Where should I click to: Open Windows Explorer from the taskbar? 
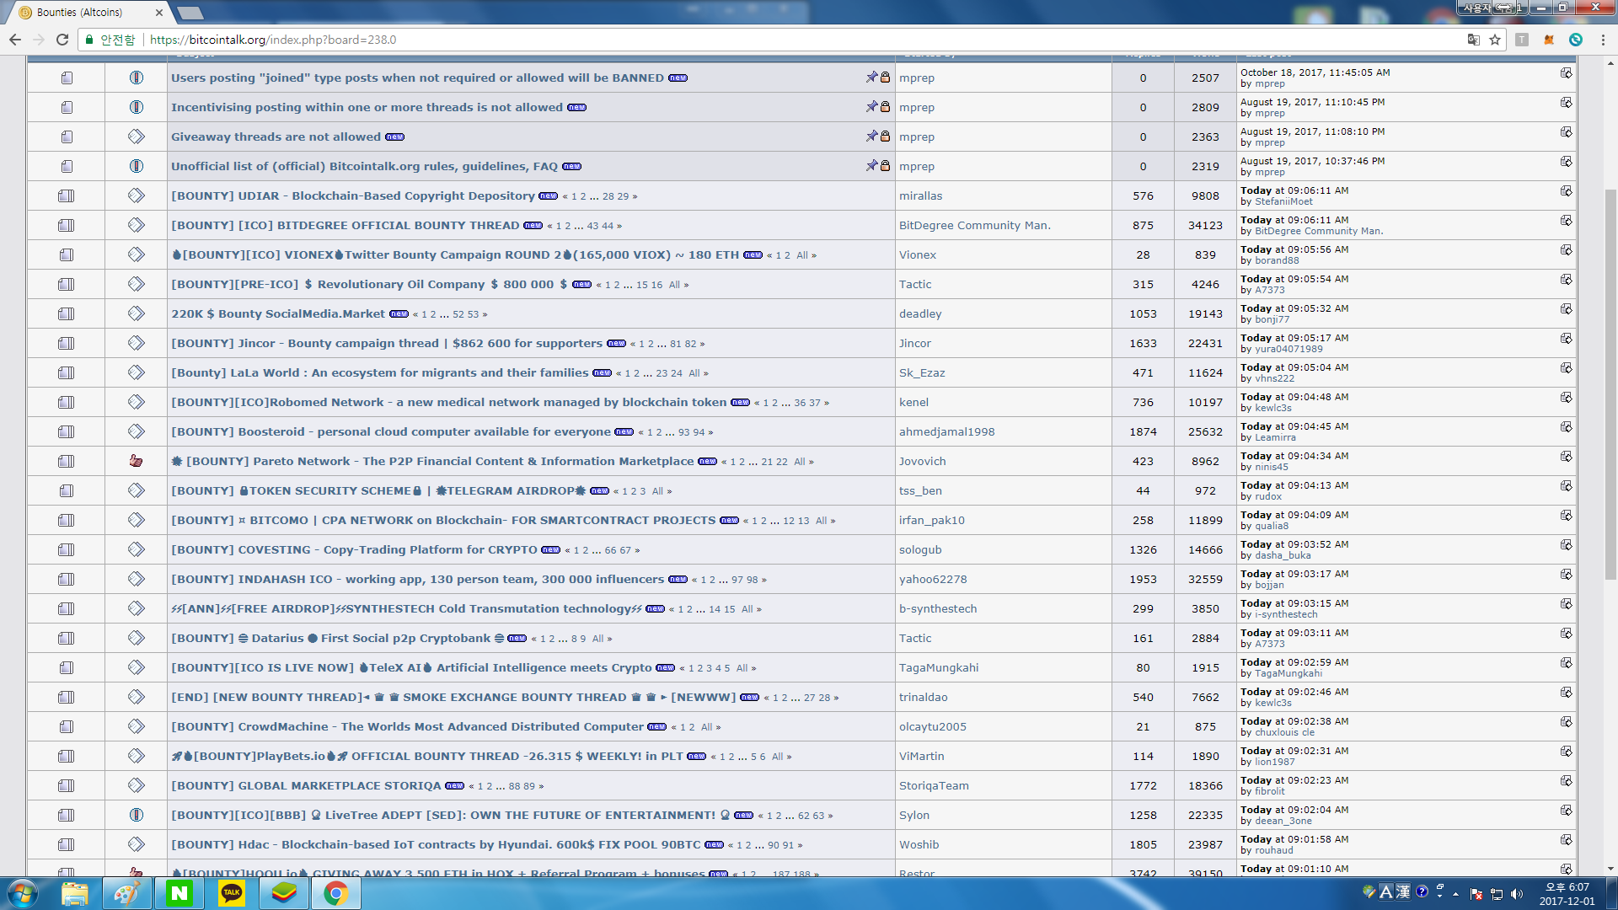[x=75, y=893]
